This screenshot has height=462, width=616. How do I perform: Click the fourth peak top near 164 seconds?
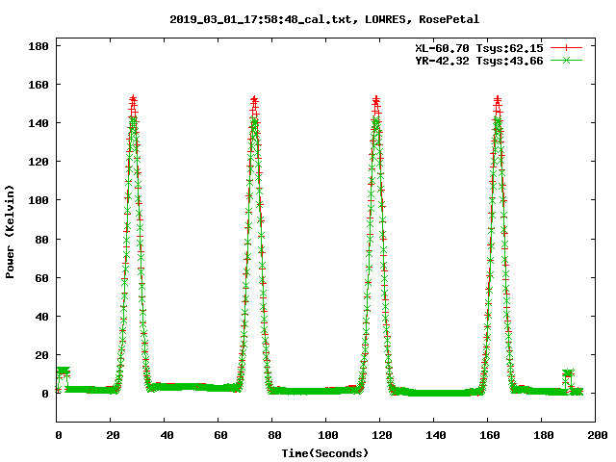tap(498, 99)
